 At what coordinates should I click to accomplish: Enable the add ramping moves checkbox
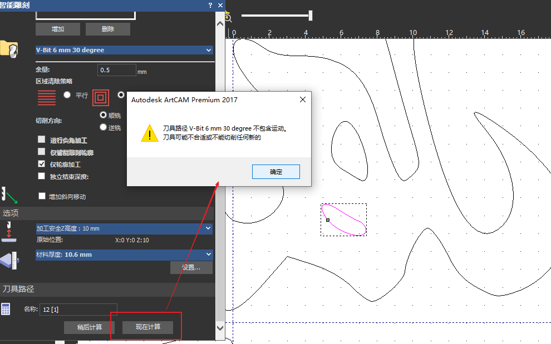(x=42, y=196)
